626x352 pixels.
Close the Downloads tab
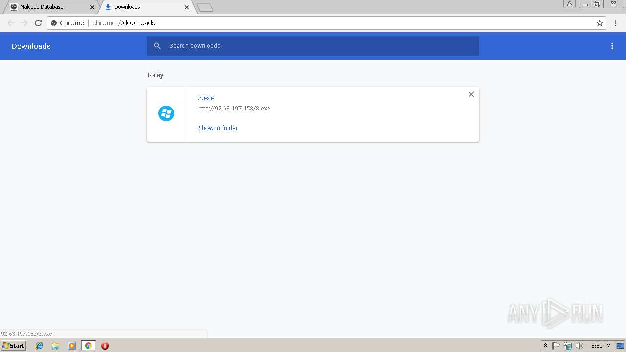[x=187, y=7]
